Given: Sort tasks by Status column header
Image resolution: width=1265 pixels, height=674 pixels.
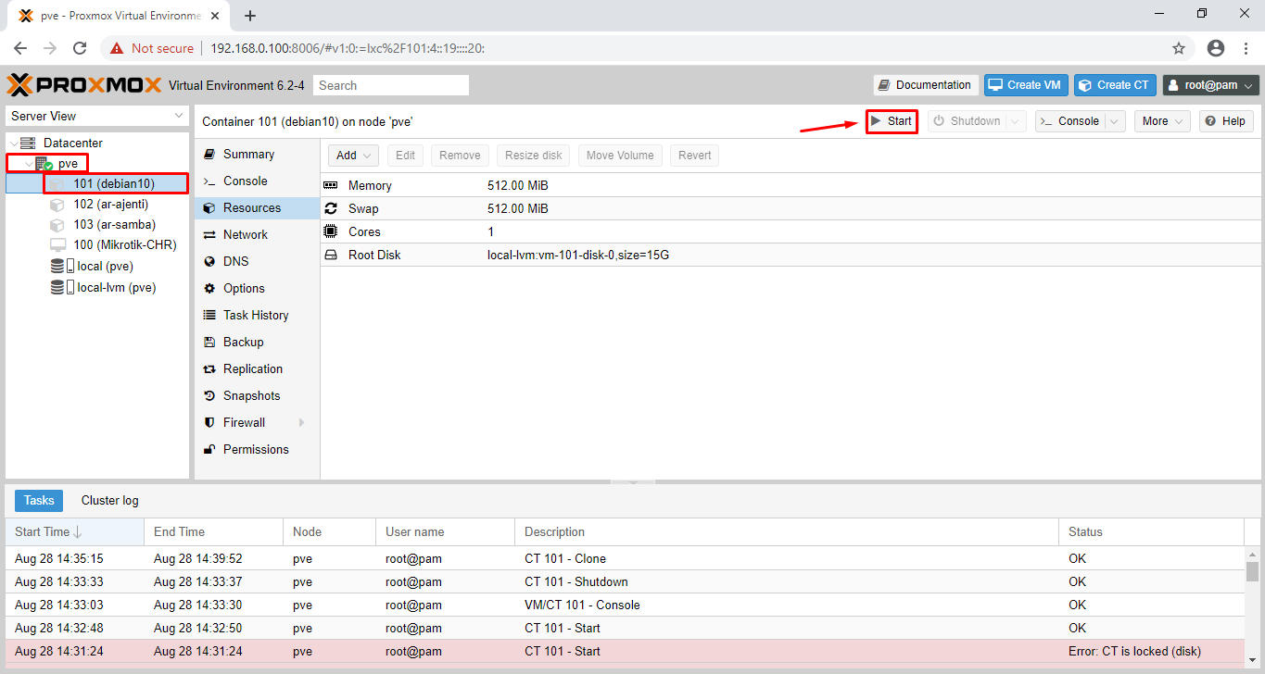Looking at the screenshot, I should tap(1151, 532).
